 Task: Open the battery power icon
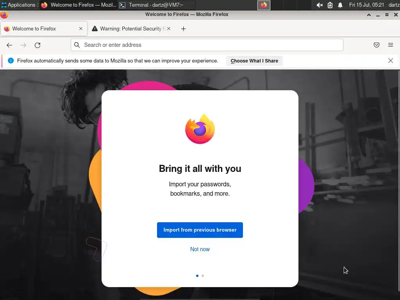click(330, 5)
